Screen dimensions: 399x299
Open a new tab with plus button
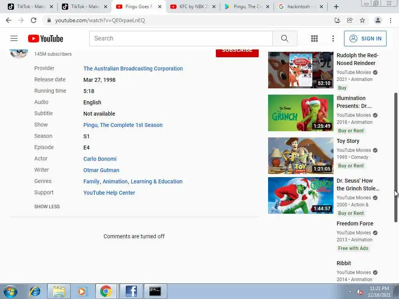coord(336,7)
